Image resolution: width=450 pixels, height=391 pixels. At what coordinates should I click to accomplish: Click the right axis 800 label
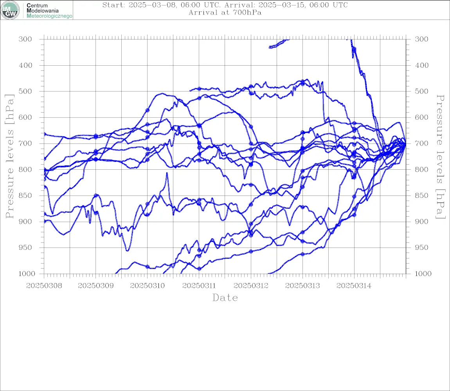(421, 169)
